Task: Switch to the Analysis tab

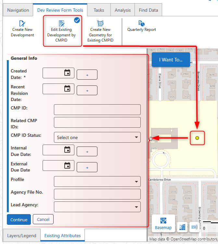Action: click(122, 10)
